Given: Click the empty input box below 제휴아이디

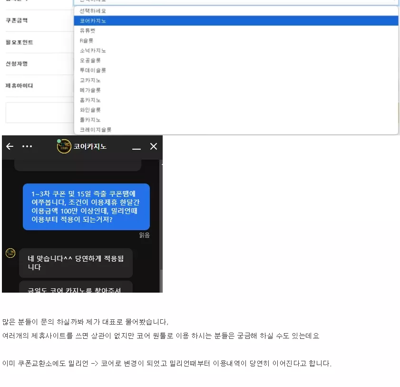Looking at the screenshot, I should click(40, 113).
